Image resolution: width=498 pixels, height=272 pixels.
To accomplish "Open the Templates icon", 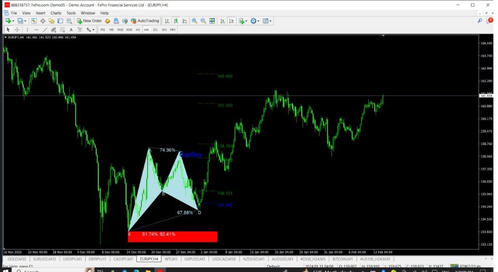I will [265, 21].
